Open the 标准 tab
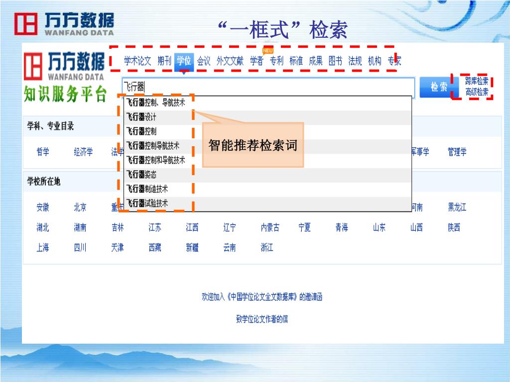This screenshot has height=382, width=510. 296,61
